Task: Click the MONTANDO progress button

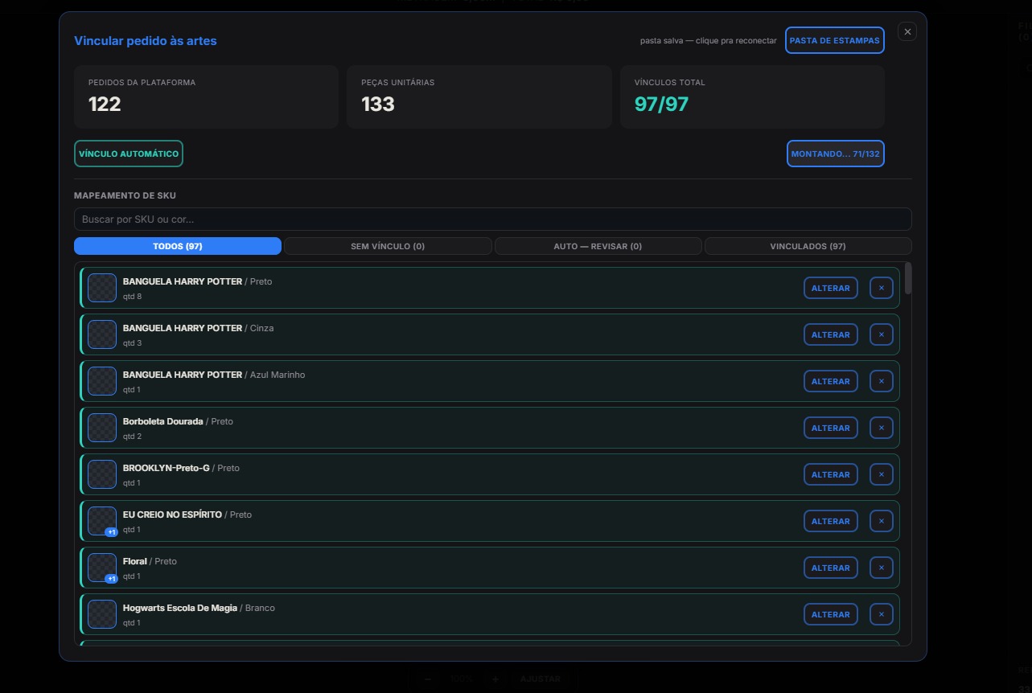Action: (x=835, y=154)
